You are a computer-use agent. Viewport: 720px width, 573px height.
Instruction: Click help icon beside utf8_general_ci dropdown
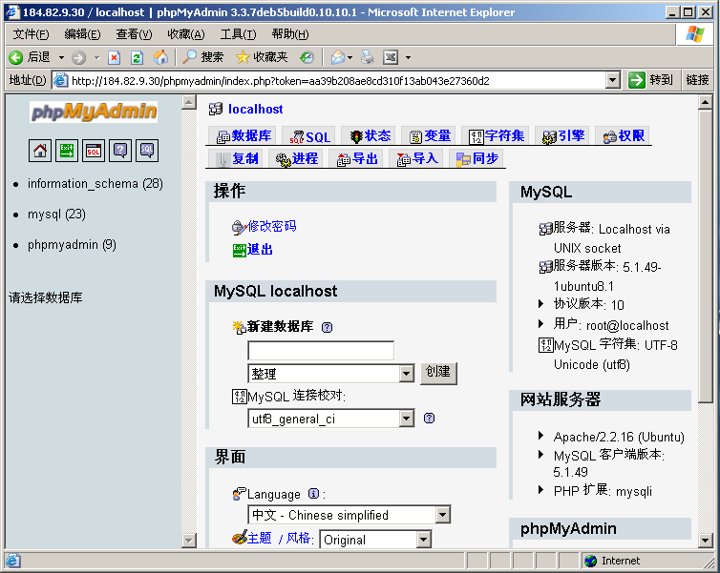click(429, 418)
